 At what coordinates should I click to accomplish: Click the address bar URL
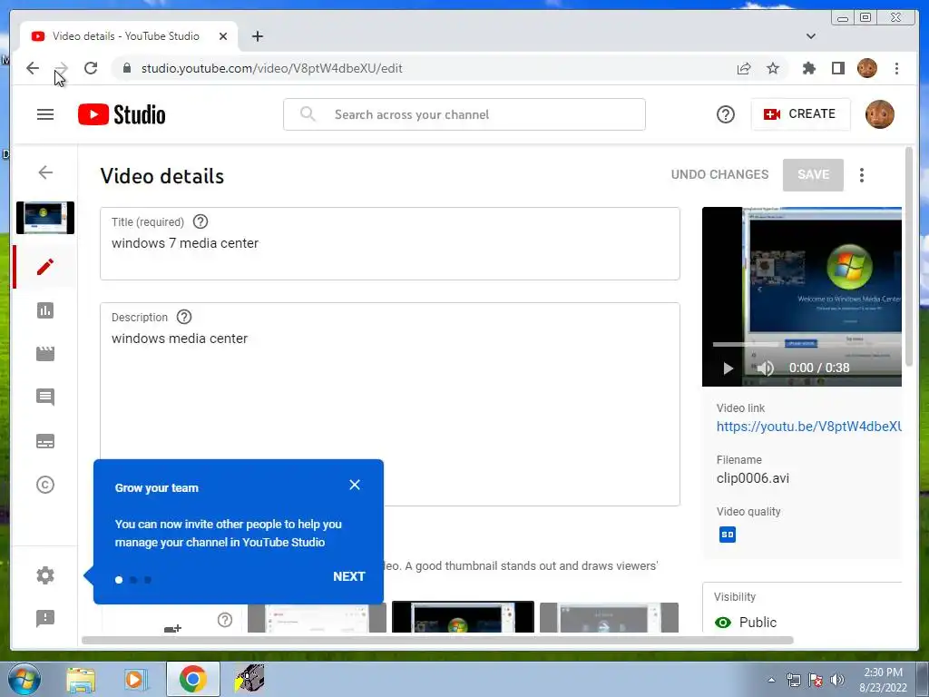coord(271,68)
